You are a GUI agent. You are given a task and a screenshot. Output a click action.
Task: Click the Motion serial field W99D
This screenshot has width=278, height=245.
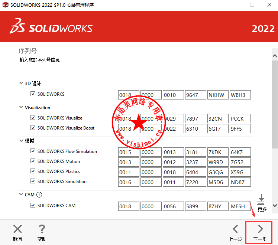[x=218, y=162]
